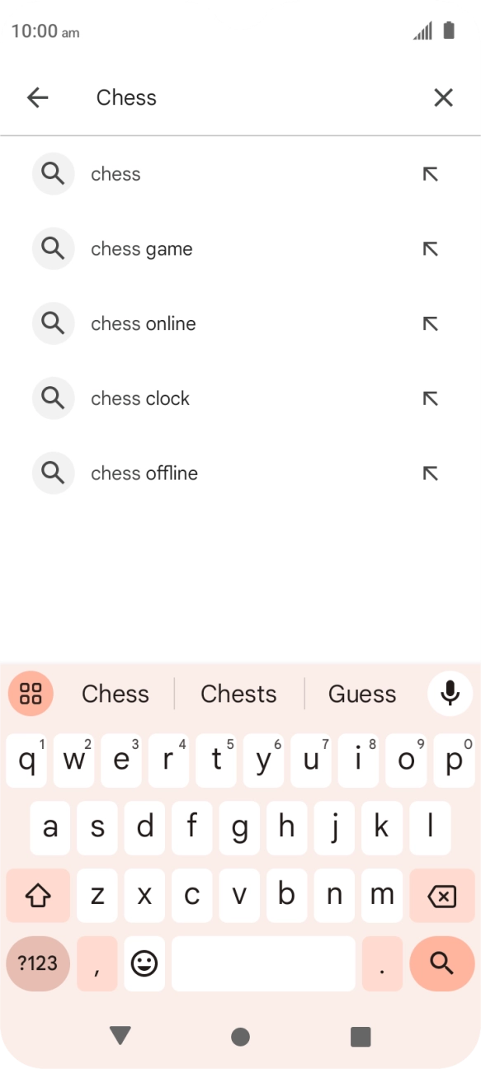Viewport: 481px width, 1069px height.
Task: Insert the chess game suggestion with its arrow
Action: coord(430,248)
